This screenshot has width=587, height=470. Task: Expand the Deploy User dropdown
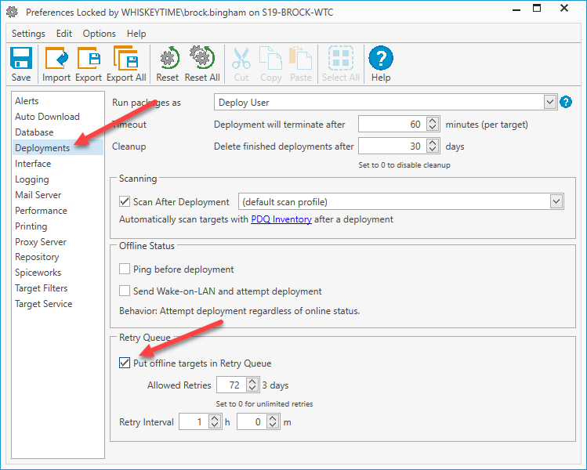tap(549, 102)
